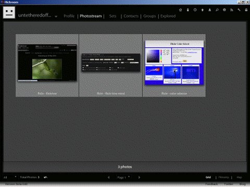
Task: Click the untetheredoff... username text
Action: coord(35,15)
